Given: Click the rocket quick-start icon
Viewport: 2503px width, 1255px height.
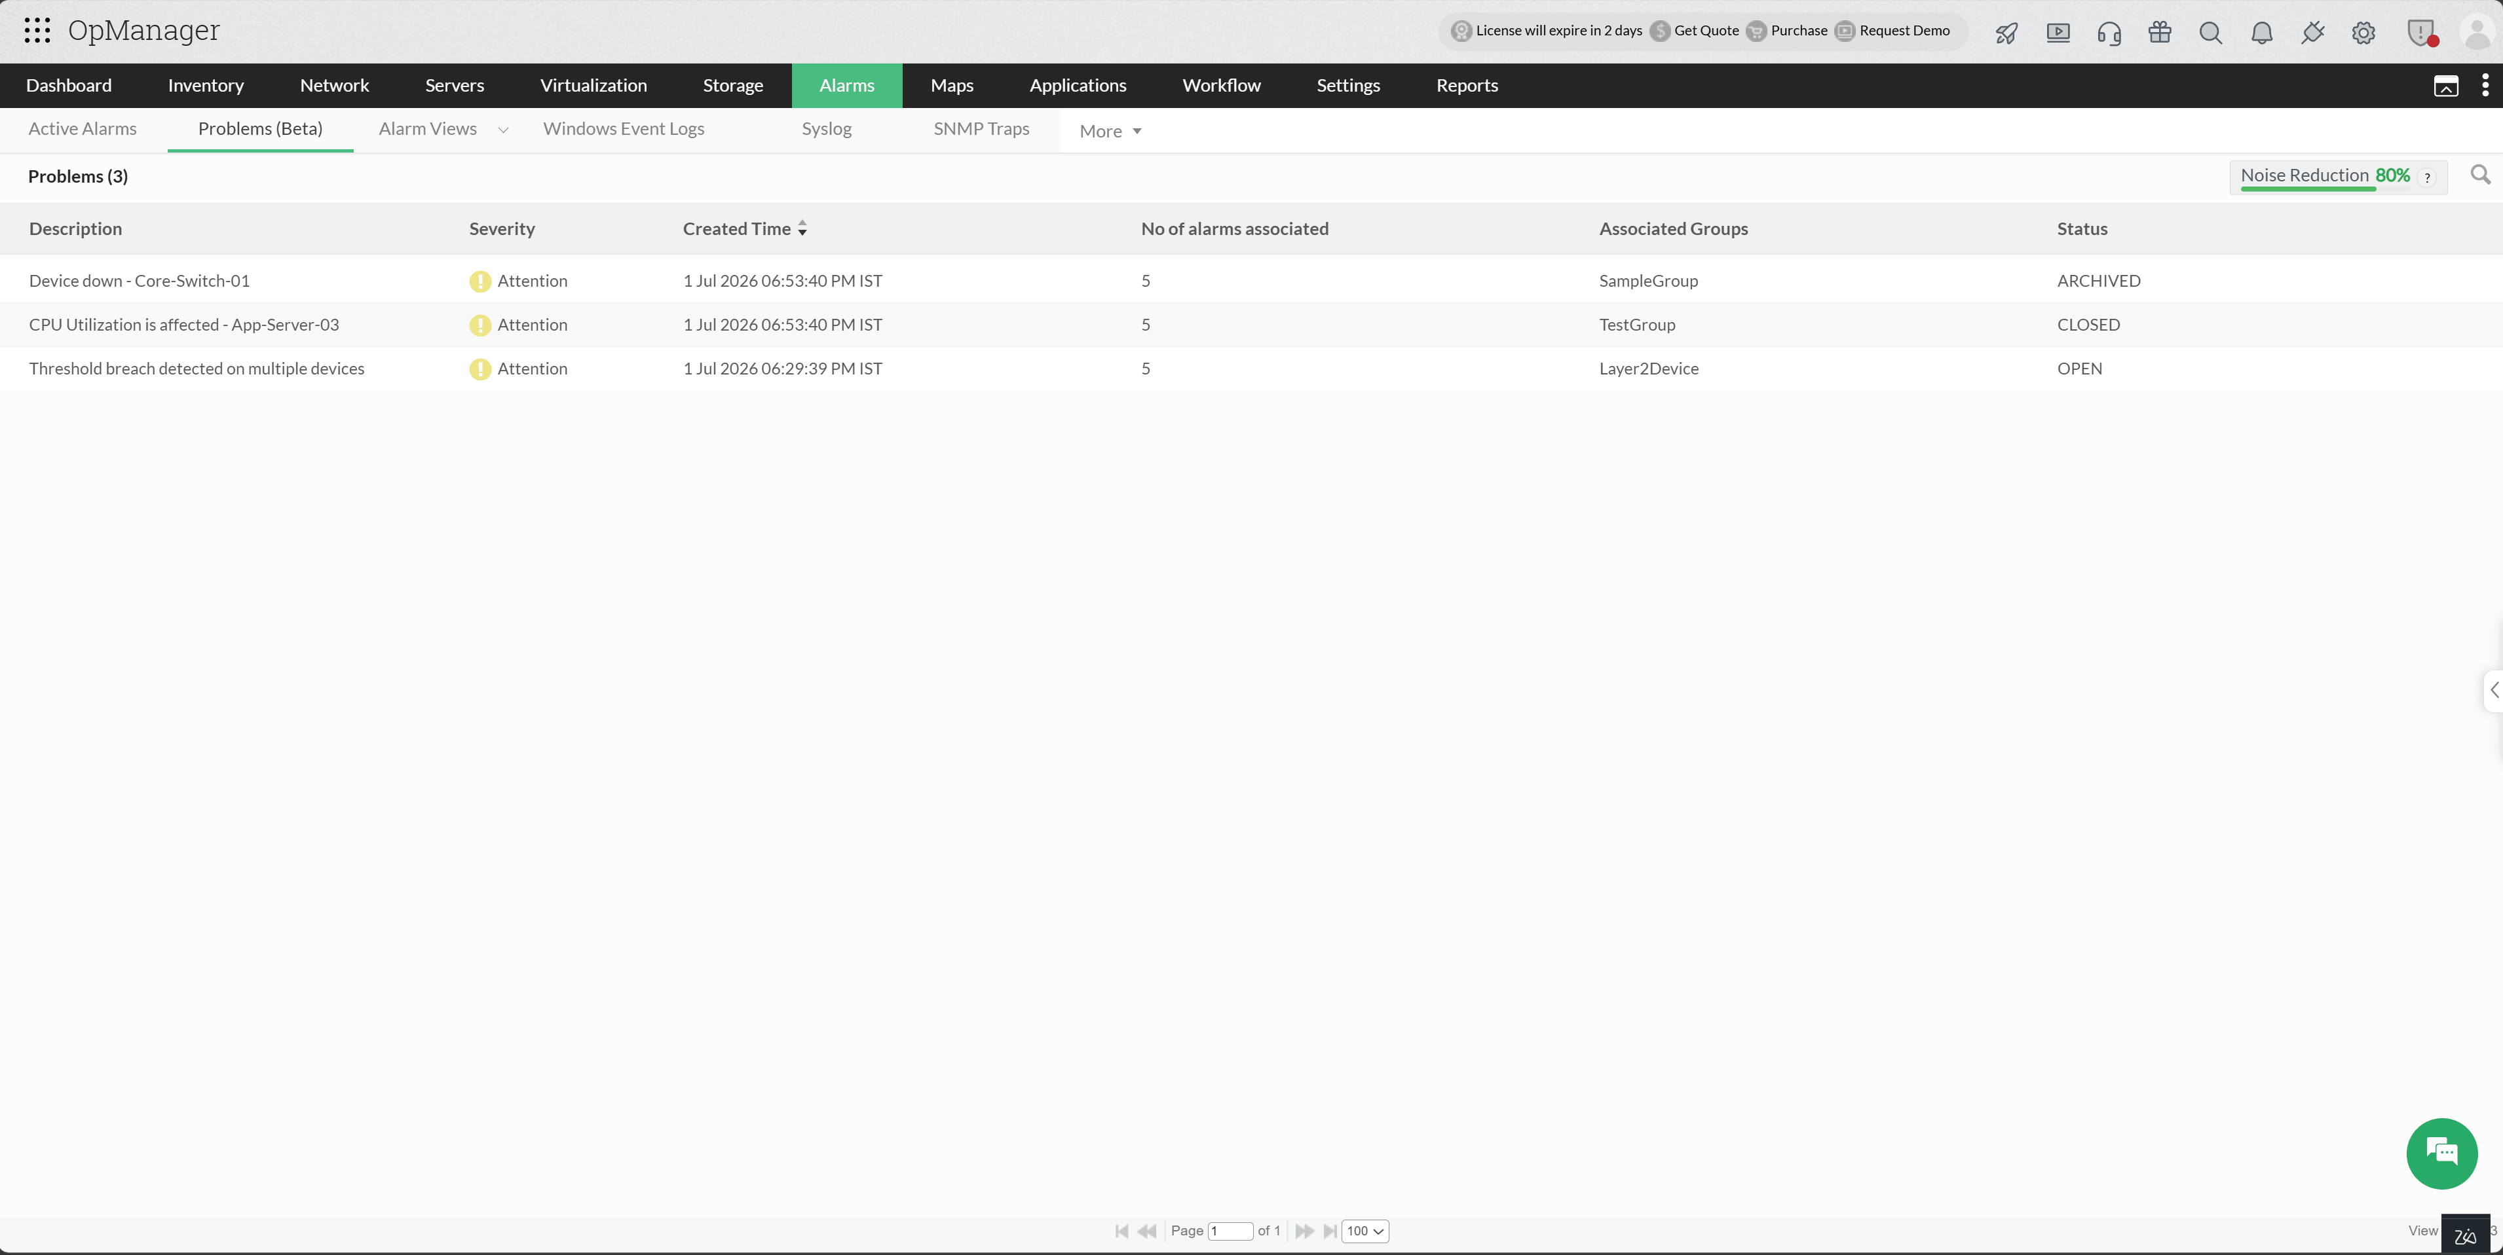Looking at the screenshot, I should tap(2006, 33).
